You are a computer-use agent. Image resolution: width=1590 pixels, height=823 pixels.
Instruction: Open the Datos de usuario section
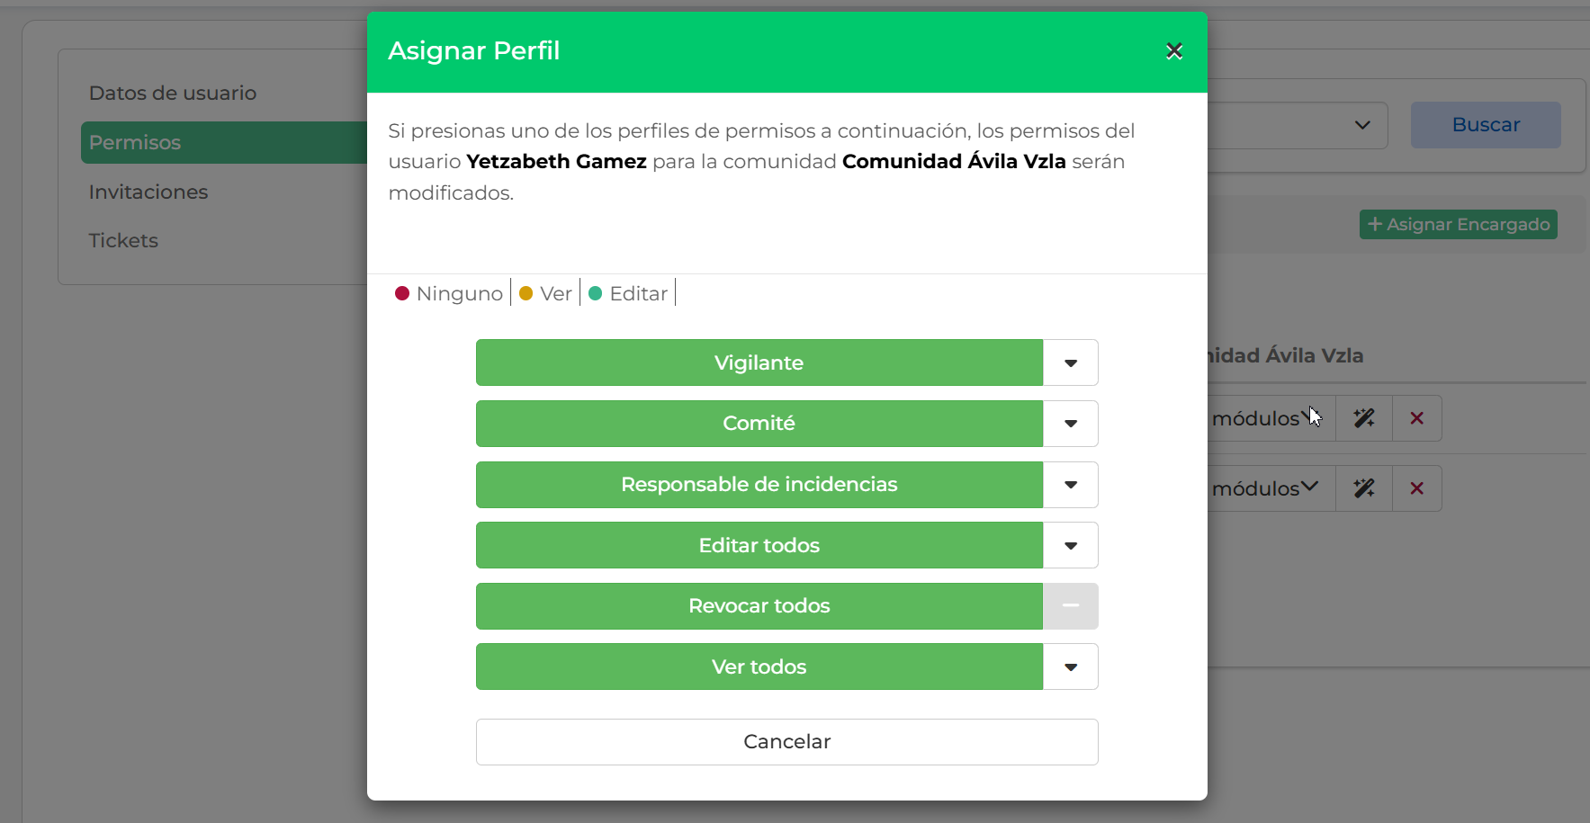(x=173, y=93)
